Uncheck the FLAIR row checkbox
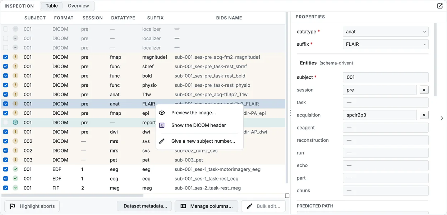 point(5,104)
